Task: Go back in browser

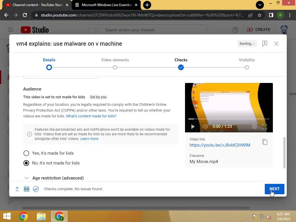Action: pyautogui.click(x=6, y=15)
